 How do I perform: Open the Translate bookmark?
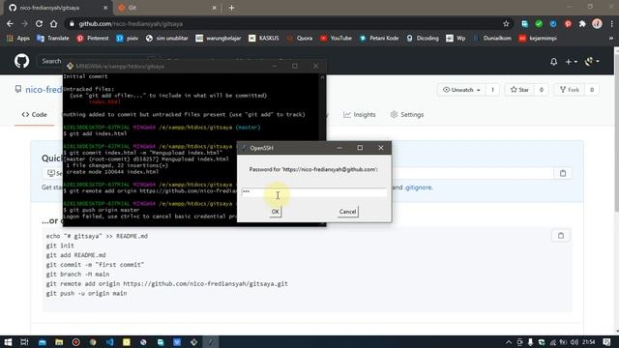click(52, 39)
